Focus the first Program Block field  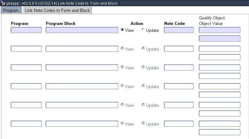(82, 30)
